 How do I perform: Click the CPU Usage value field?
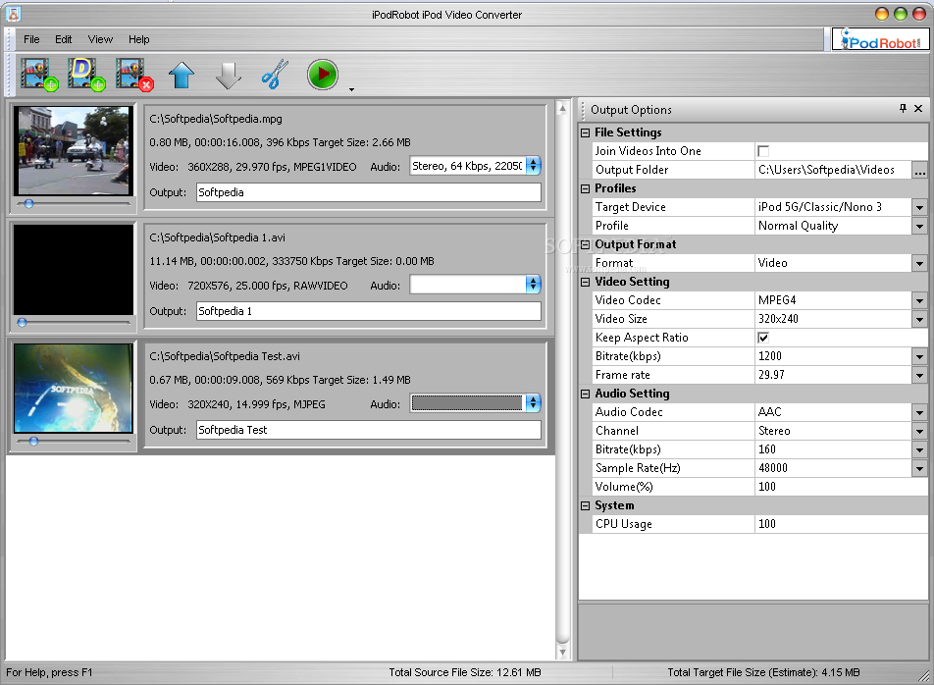(841, 524)
